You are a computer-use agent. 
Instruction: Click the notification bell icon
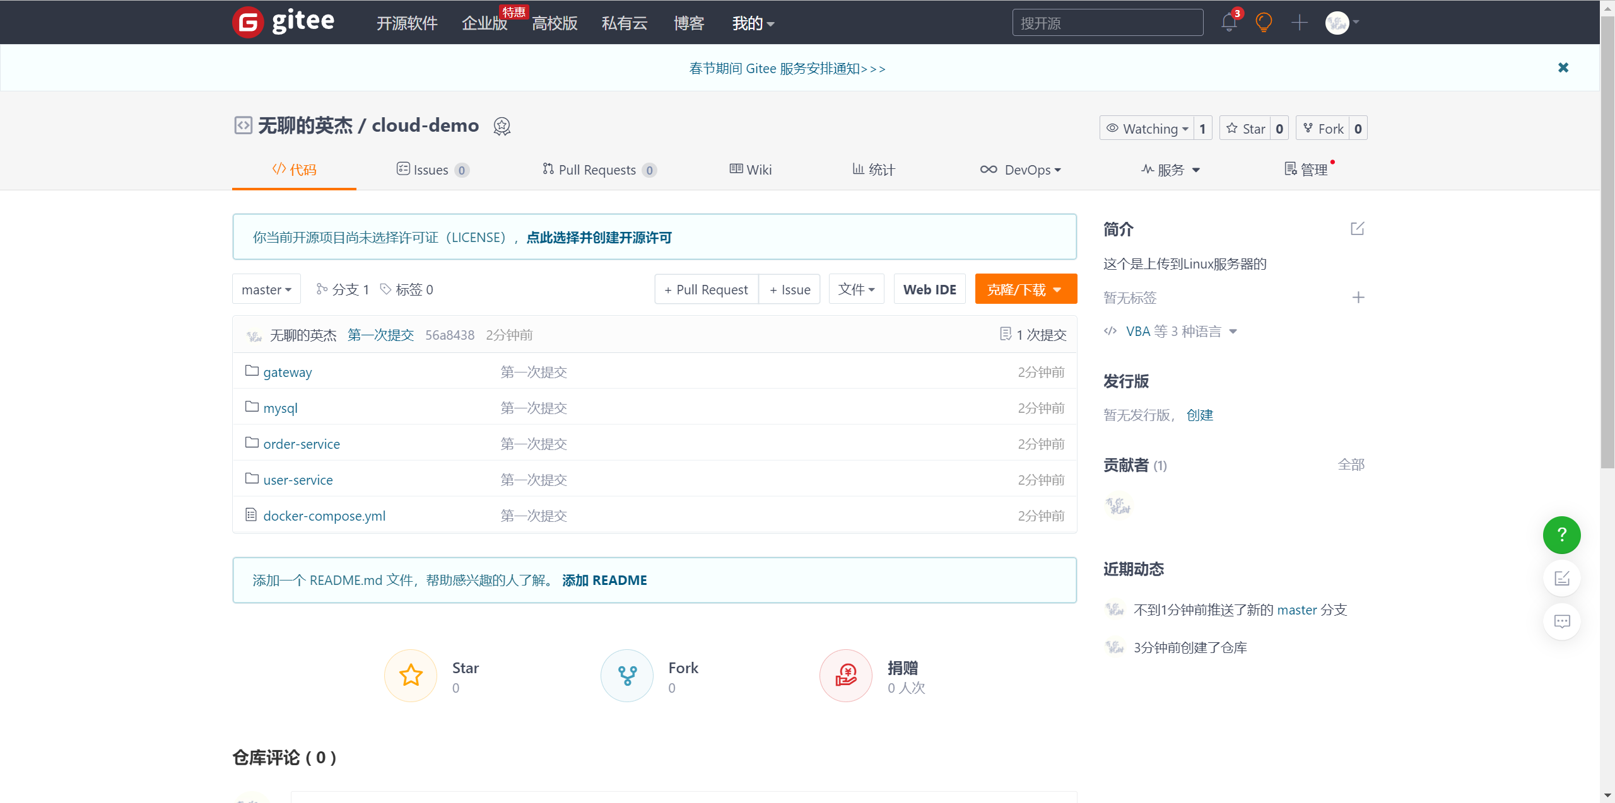coord(1228,23)
